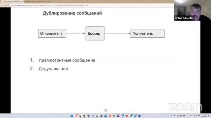211x118 pixels.
Task: Go back in the browser
Action: [x=2, y=5]
